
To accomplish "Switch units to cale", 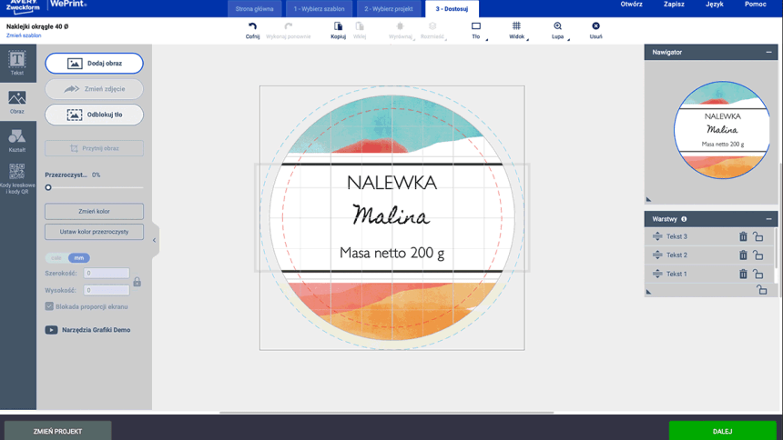I will (x=56, y=258).
